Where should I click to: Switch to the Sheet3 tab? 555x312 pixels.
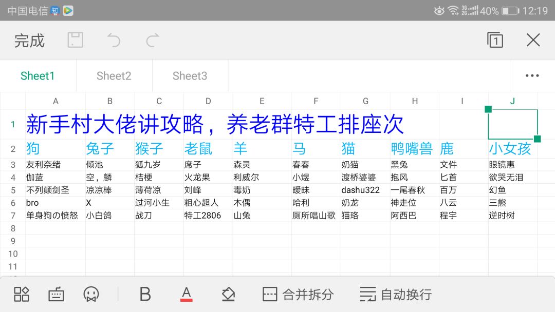(190, 75)
